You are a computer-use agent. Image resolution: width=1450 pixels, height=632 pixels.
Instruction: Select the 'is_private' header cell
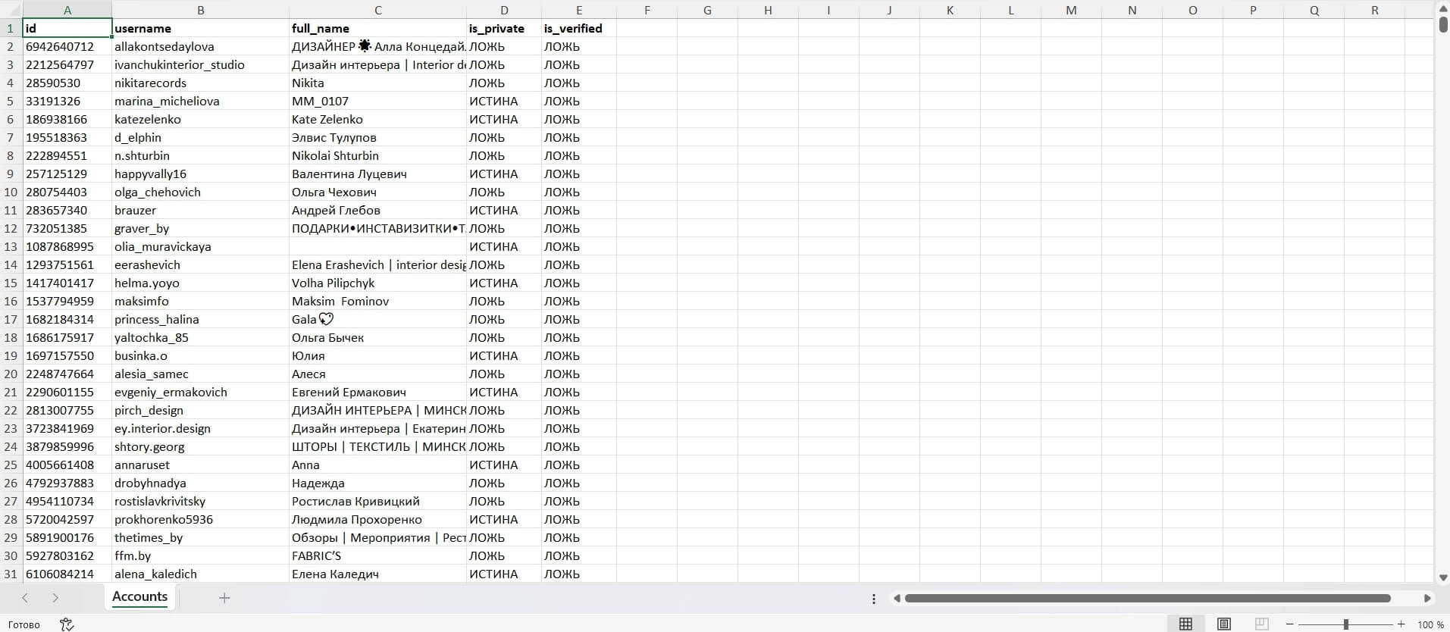[x=504, y=28]
